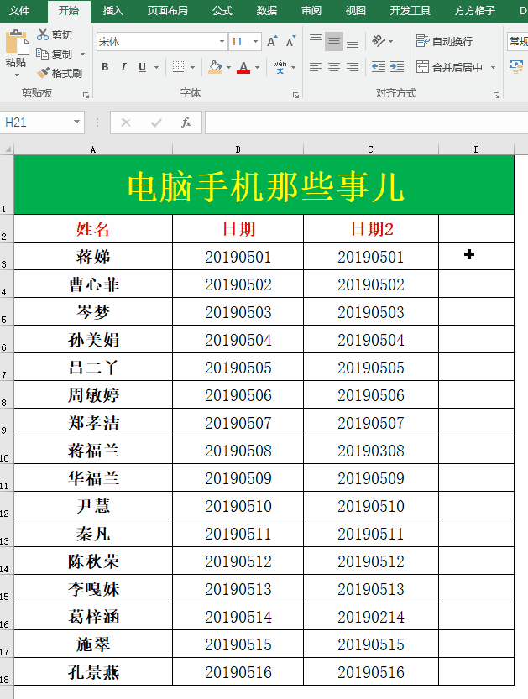The height and width of the screenshot is (699, 528).
Task: Click the Cut (剪切) scissors icon
Action: [43, 34]
